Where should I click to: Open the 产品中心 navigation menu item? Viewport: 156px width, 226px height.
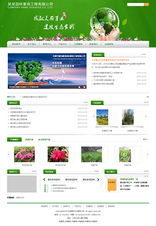(62, 44)
